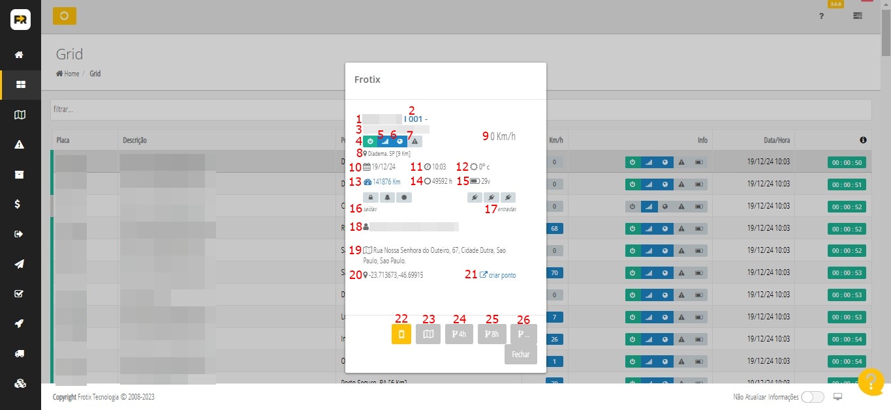Open the warning alerts sidebar item
This screenshot has height=410, width=891.
(20, 144)
